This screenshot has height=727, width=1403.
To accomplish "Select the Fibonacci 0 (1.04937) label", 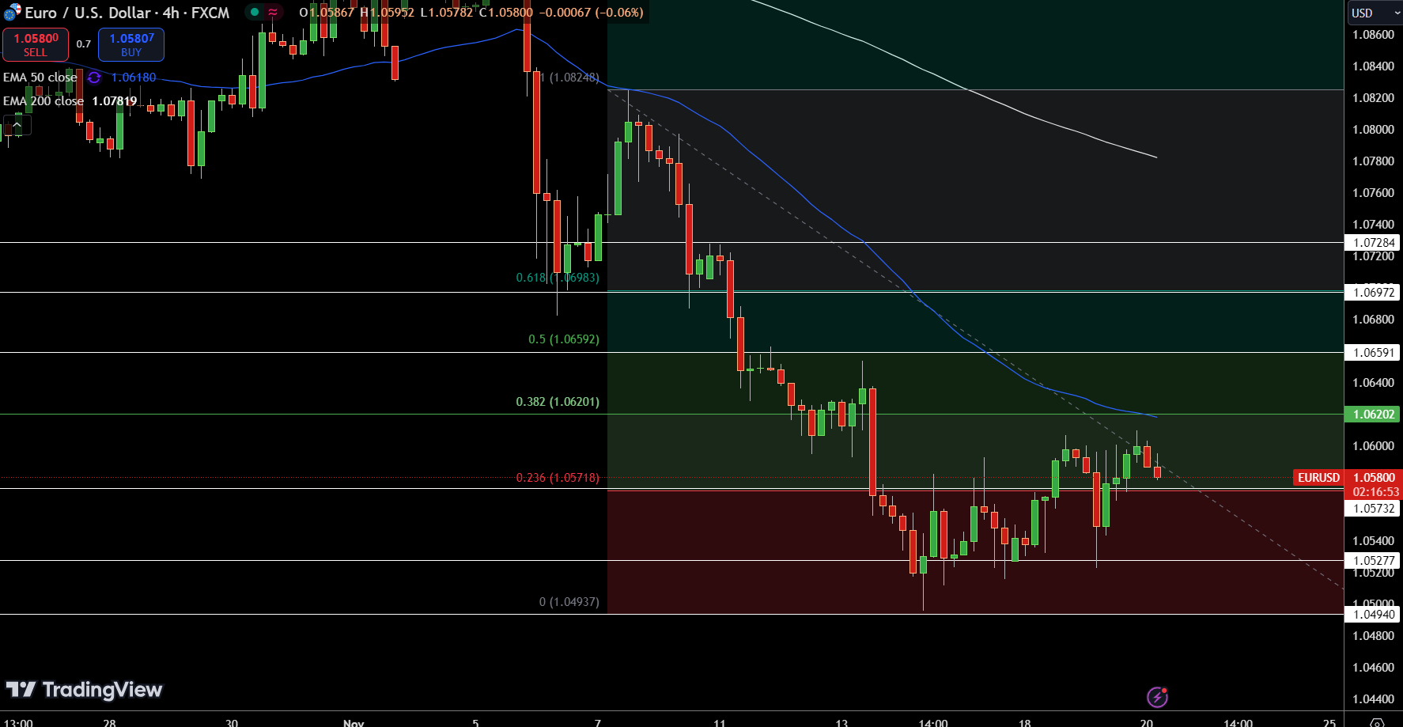I will 569,602.
